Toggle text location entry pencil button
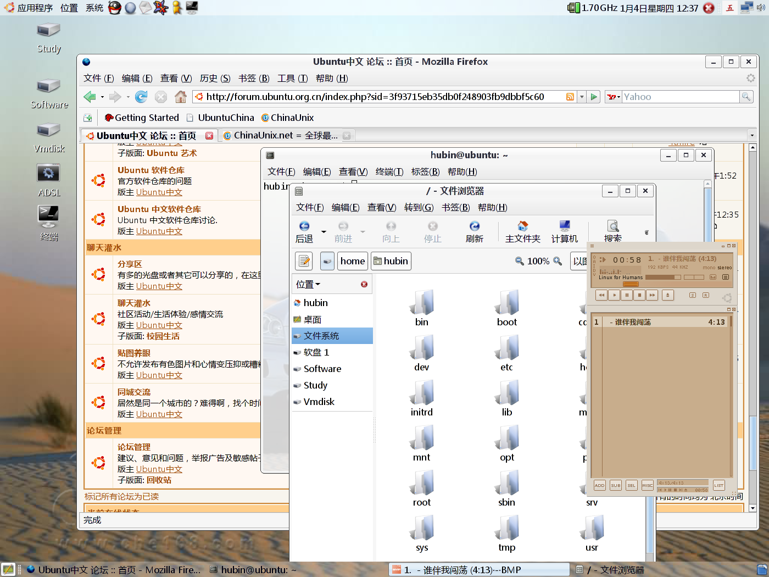This screenshot has width=769, height=577. pos(304,261)
